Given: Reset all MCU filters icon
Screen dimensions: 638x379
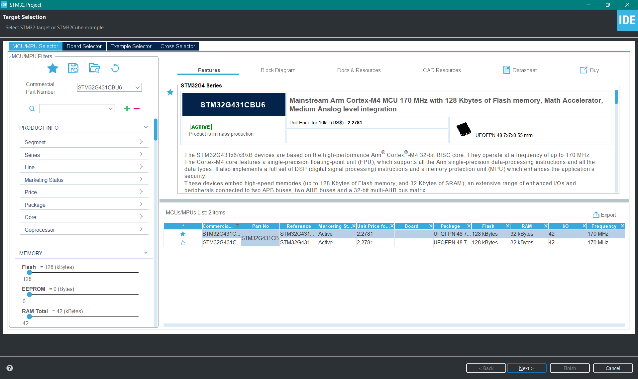Looking at the screenshot, I should (115, 68).
